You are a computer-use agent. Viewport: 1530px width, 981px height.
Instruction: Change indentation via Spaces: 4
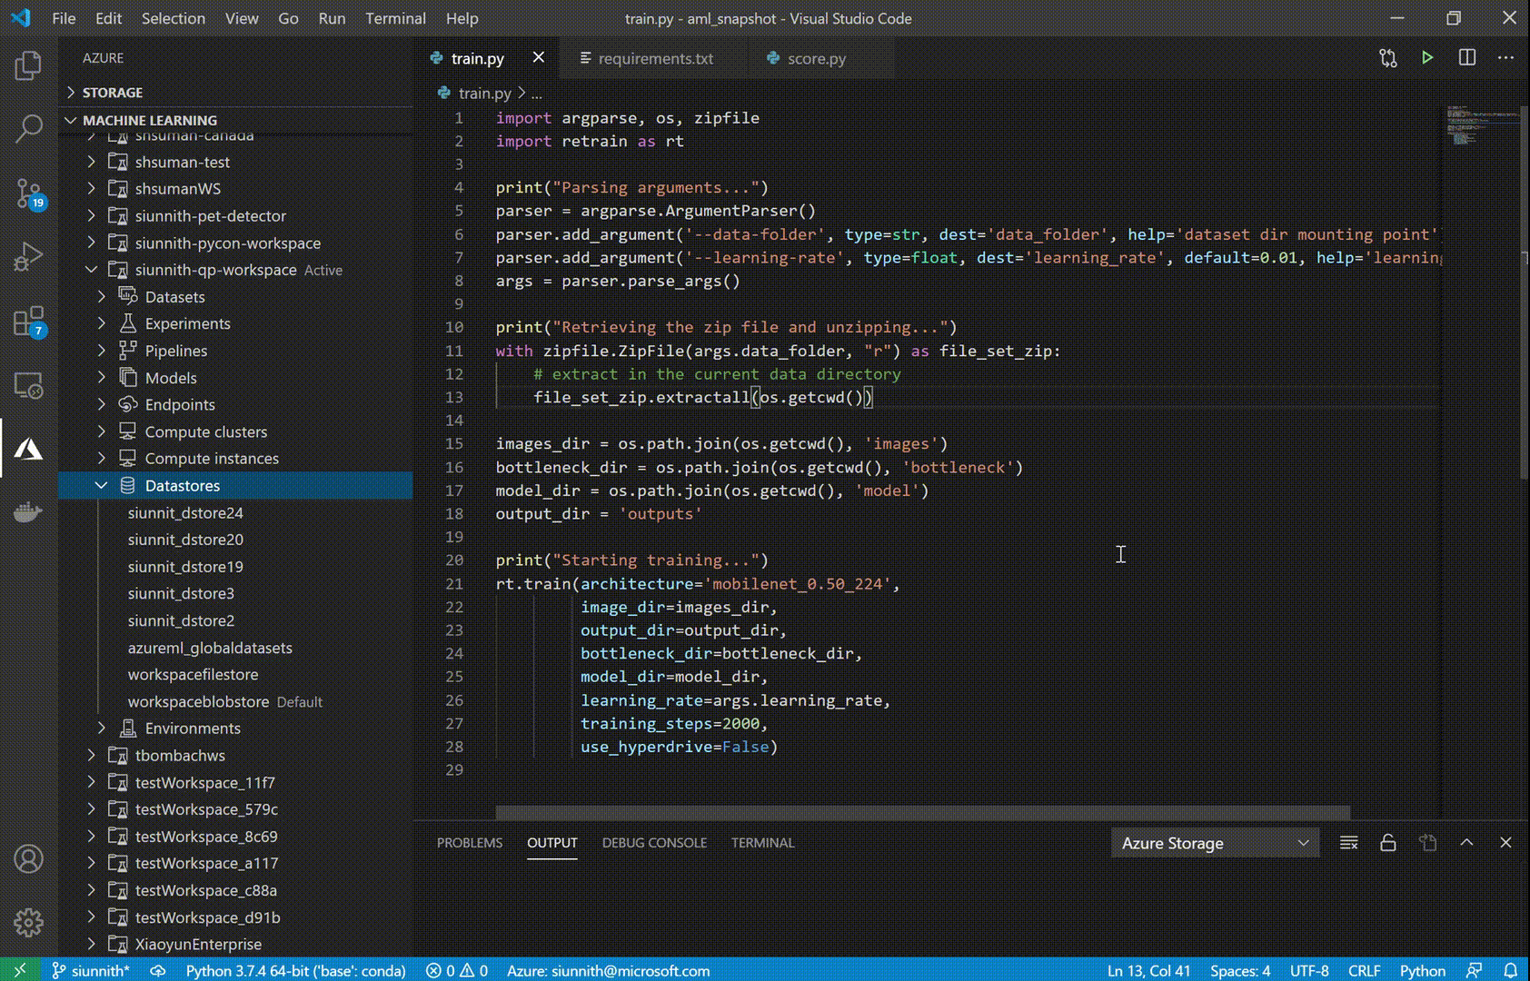click(1240, 970)
